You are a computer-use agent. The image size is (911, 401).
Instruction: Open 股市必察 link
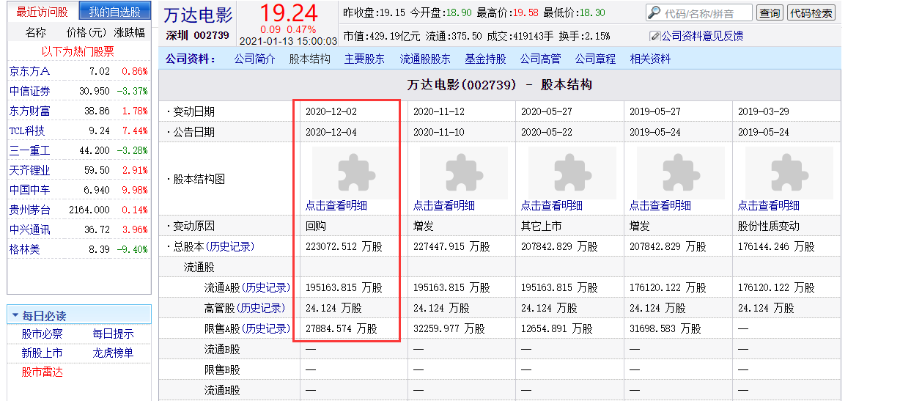(x=42, y=334)
